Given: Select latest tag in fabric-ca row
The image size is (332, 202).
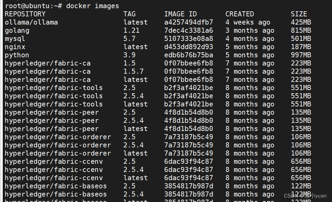Looking at the screenshot, I should point(136,80).
